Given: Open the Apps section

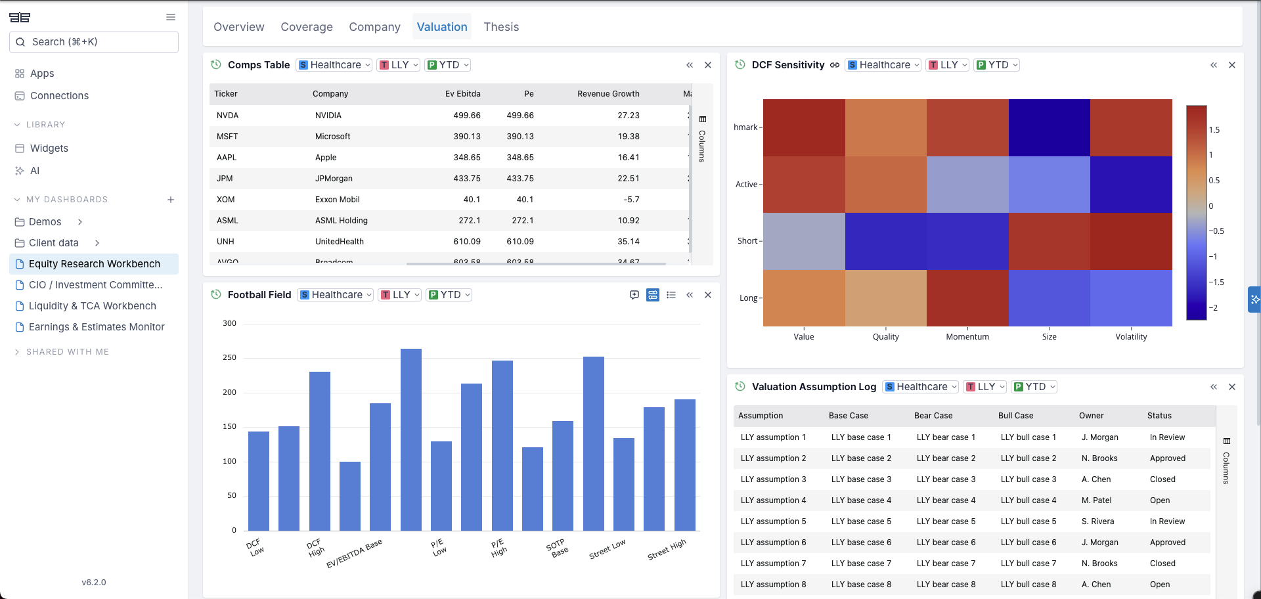Looking at the screenshot, I should point(42,74).
